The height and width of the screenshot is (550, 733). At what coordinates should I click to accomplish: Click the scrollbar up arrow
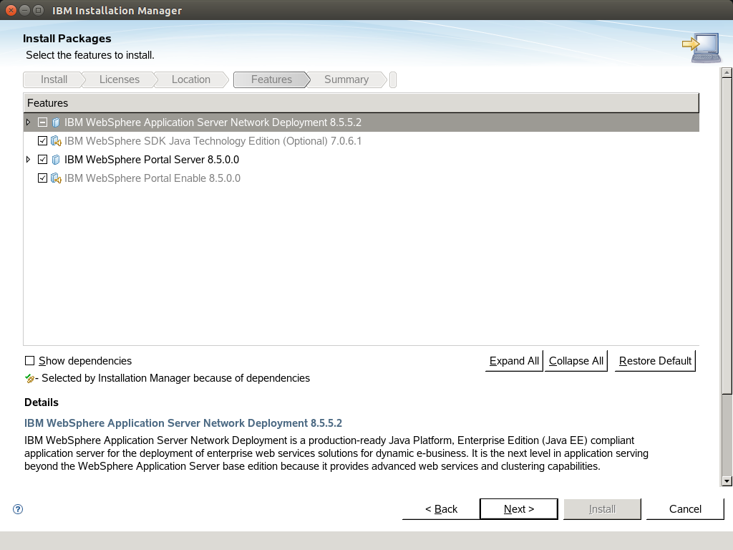coord(727,72)
